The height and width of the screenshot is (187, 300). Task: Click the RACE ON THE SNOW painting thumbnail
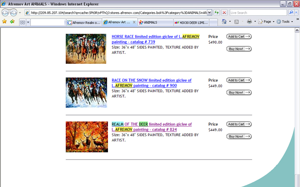87,92
